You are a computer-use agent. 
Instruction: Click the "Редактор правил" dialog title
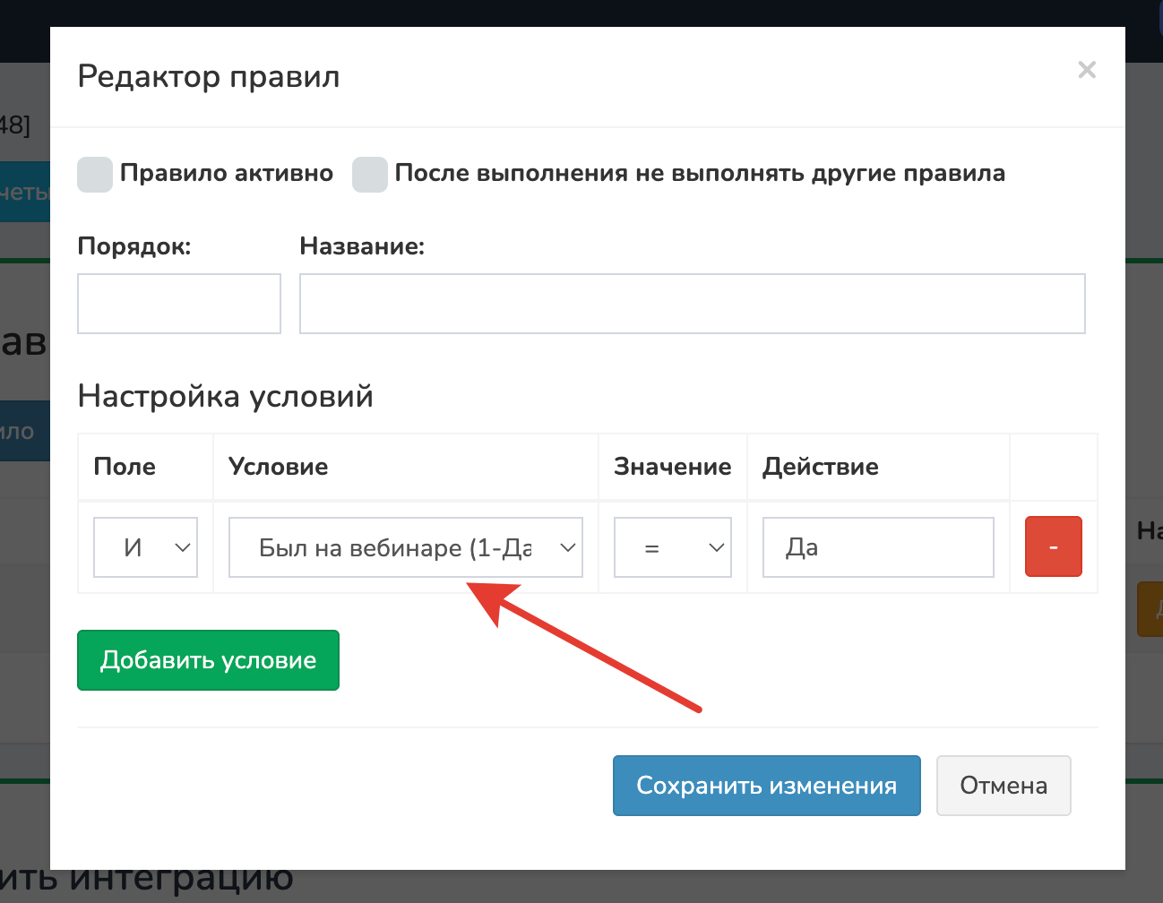(x=209, y=77)
